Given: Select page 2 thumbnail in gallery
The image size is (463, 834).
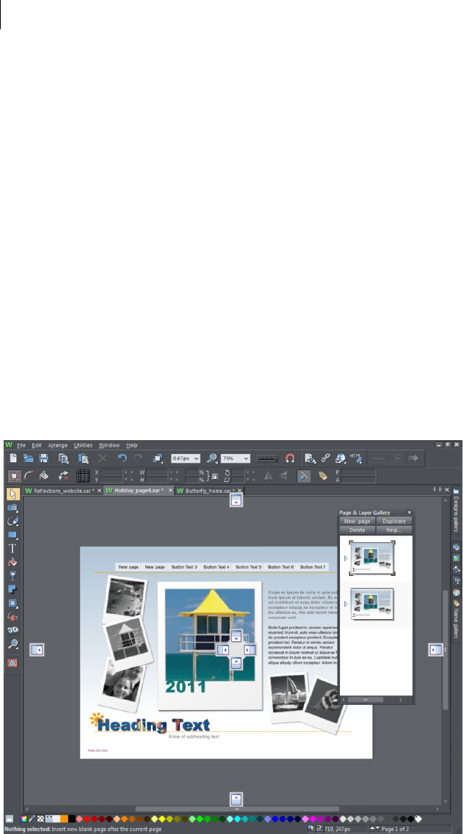Looking at the screenshot, I should pos(372,604).
